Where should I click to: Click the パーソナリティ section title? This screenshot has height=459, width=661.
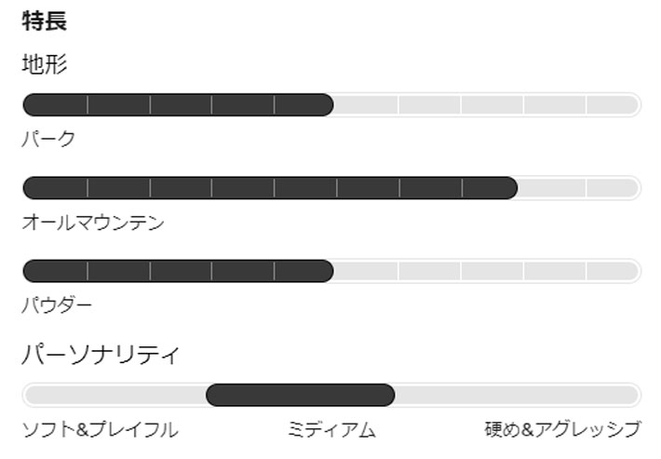point(101,355)
